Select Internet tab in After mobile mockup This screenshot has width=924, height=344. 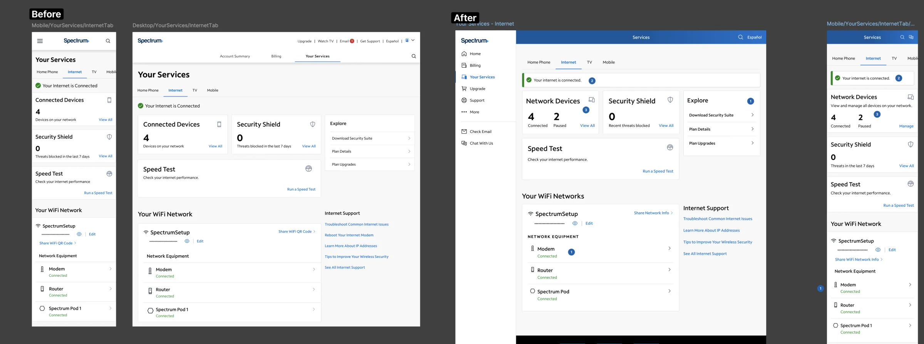[873, 58]
